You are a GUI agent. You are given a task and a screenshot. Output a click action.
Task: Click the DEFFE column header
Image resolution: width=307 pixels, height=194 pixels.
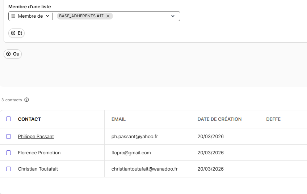click(273, 119)
